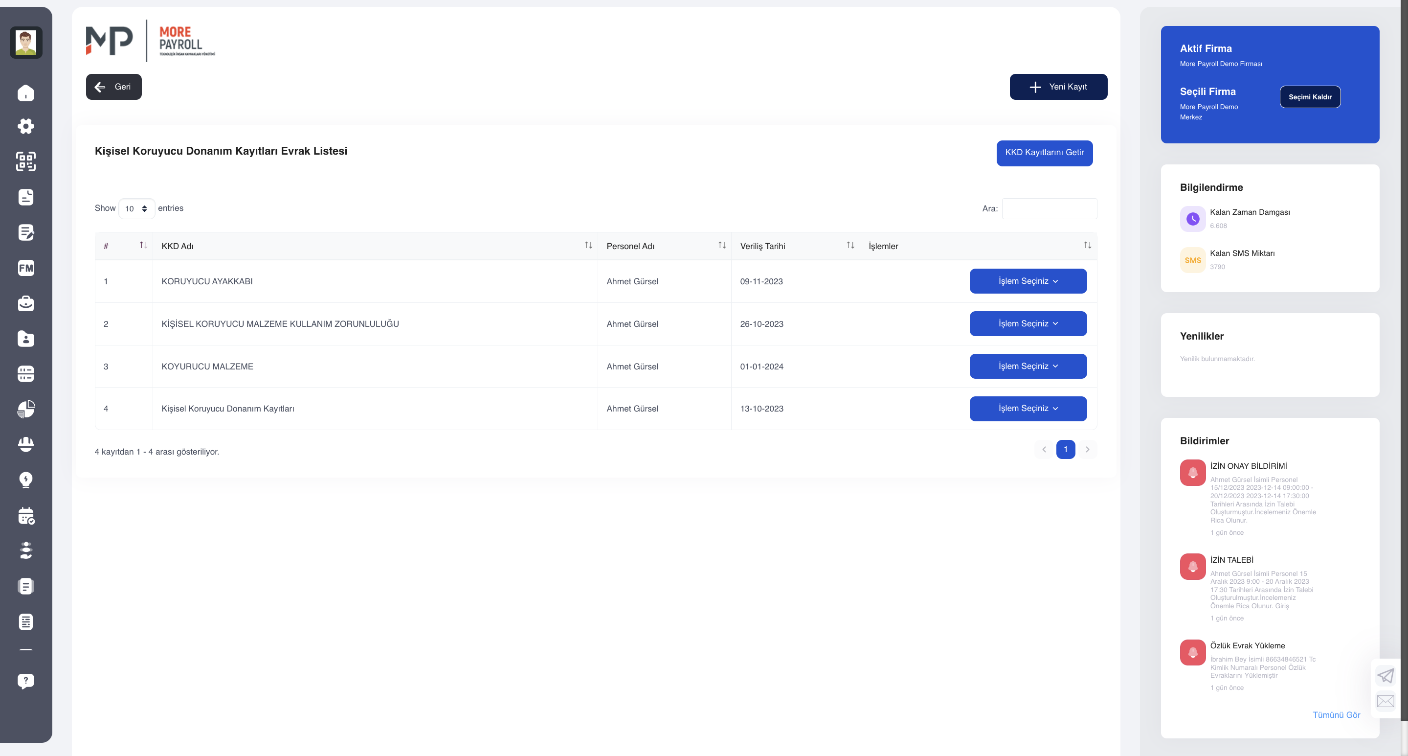Go back with the Geri button
The width and height of the screenshot is (1408, 756).
pos(113,87)
